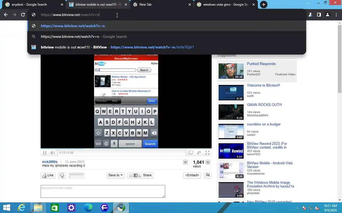Viewport: 342px width, 213px height.
Task: Open nounblox on a budger link
Action: [x=264, y=124]
